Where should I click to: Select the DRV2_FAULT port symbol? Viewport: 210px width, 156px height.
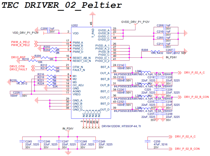coord(33,70)
